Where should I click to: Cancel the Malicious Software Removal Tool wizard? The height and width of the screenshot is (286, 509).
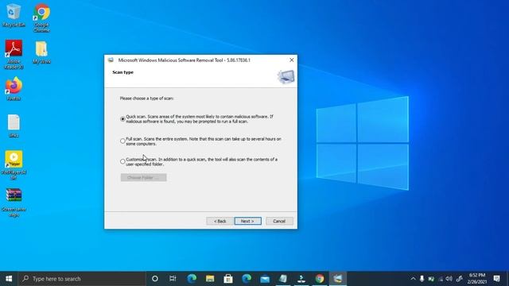pos(279,221)
